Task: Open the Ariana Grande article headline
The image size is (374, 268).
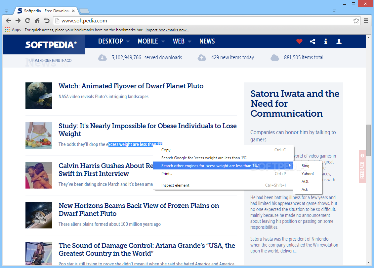Action: coord(147,250)
